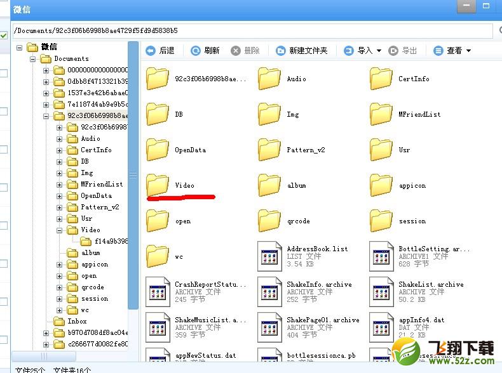Click the tree panel vertical scrollbar
502x373 pixels.
pyautogui.click(x=133, y=175)
